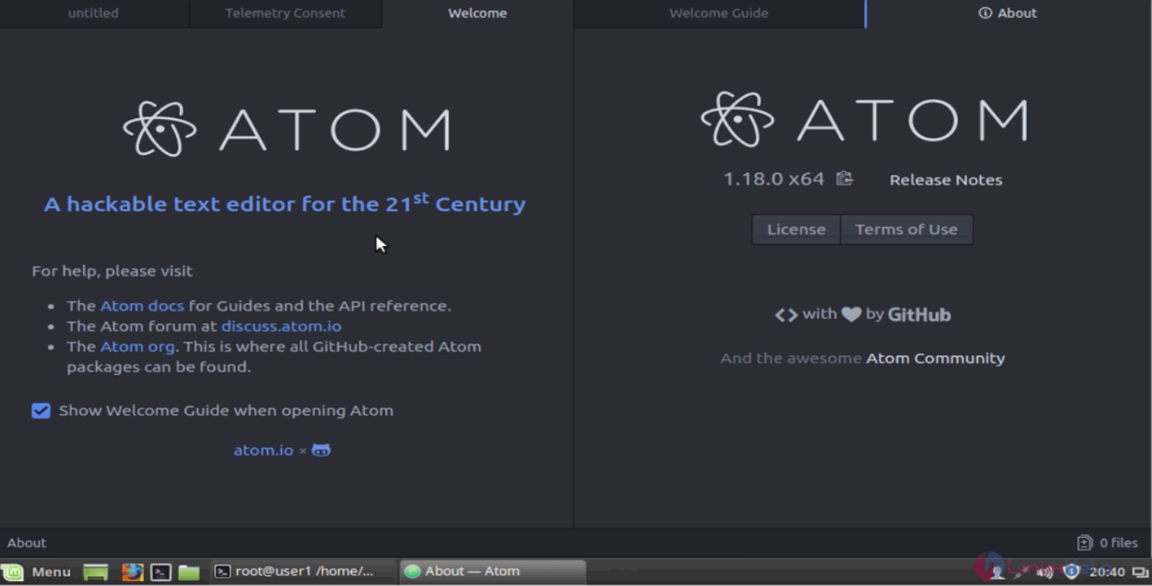This screenshot has width=1152, height=586.
Task: Click the License button
Action: pos(796,229)
